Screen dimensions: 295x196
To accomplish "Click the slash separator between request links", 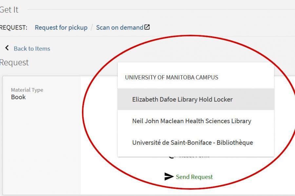I will click(92, 27).
